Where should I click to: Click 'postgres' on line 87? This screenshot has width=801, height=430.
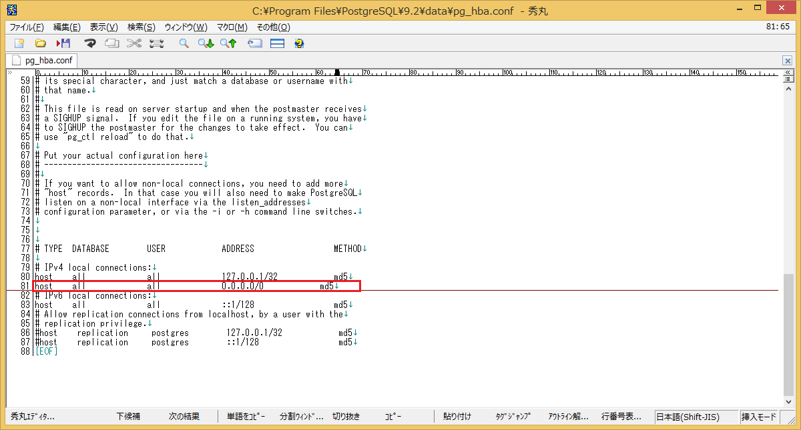tap(170, 342)
